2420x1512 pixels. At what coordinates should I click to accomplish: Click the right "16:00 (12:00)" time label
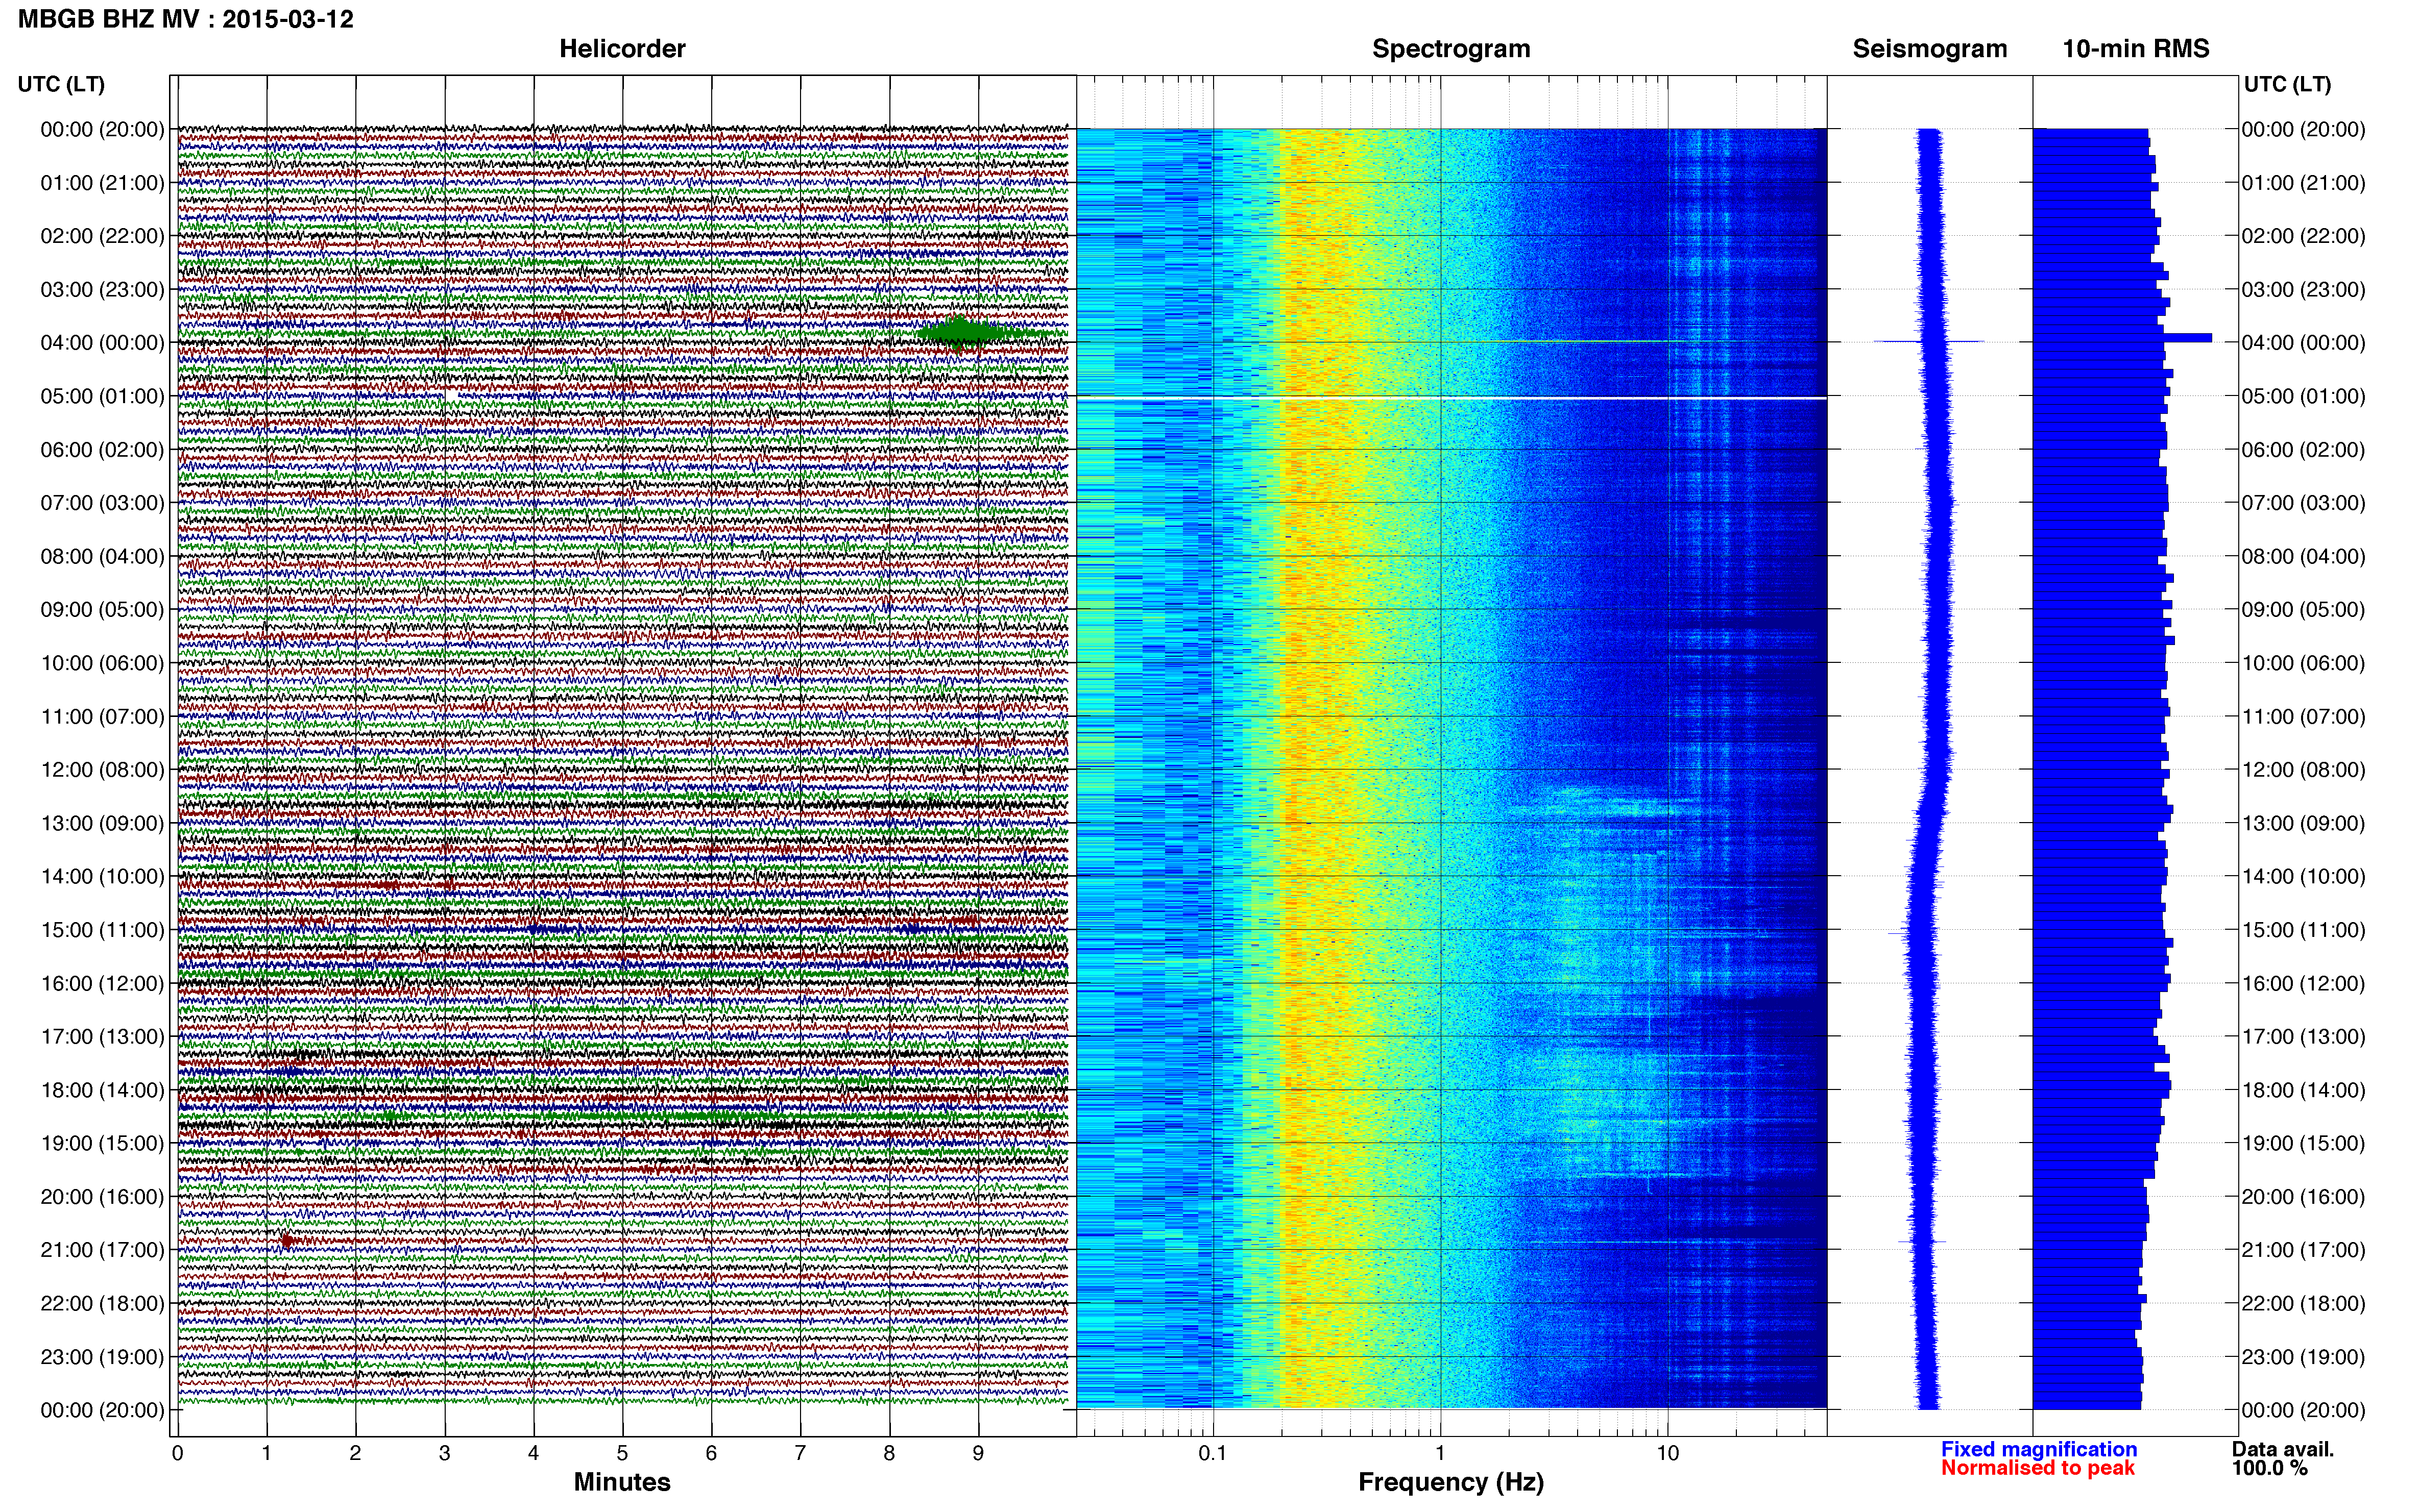(x=2303, y=983)
